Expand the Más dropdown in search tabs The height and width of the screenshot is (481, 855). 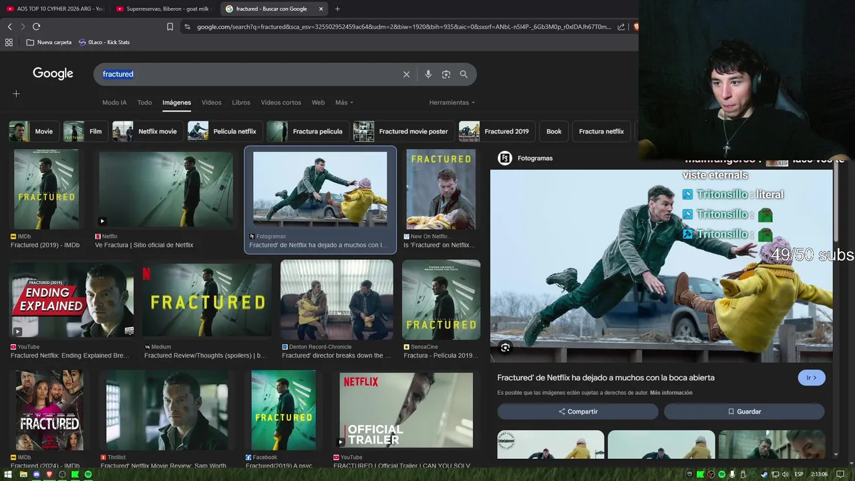[x=344, y=102]
